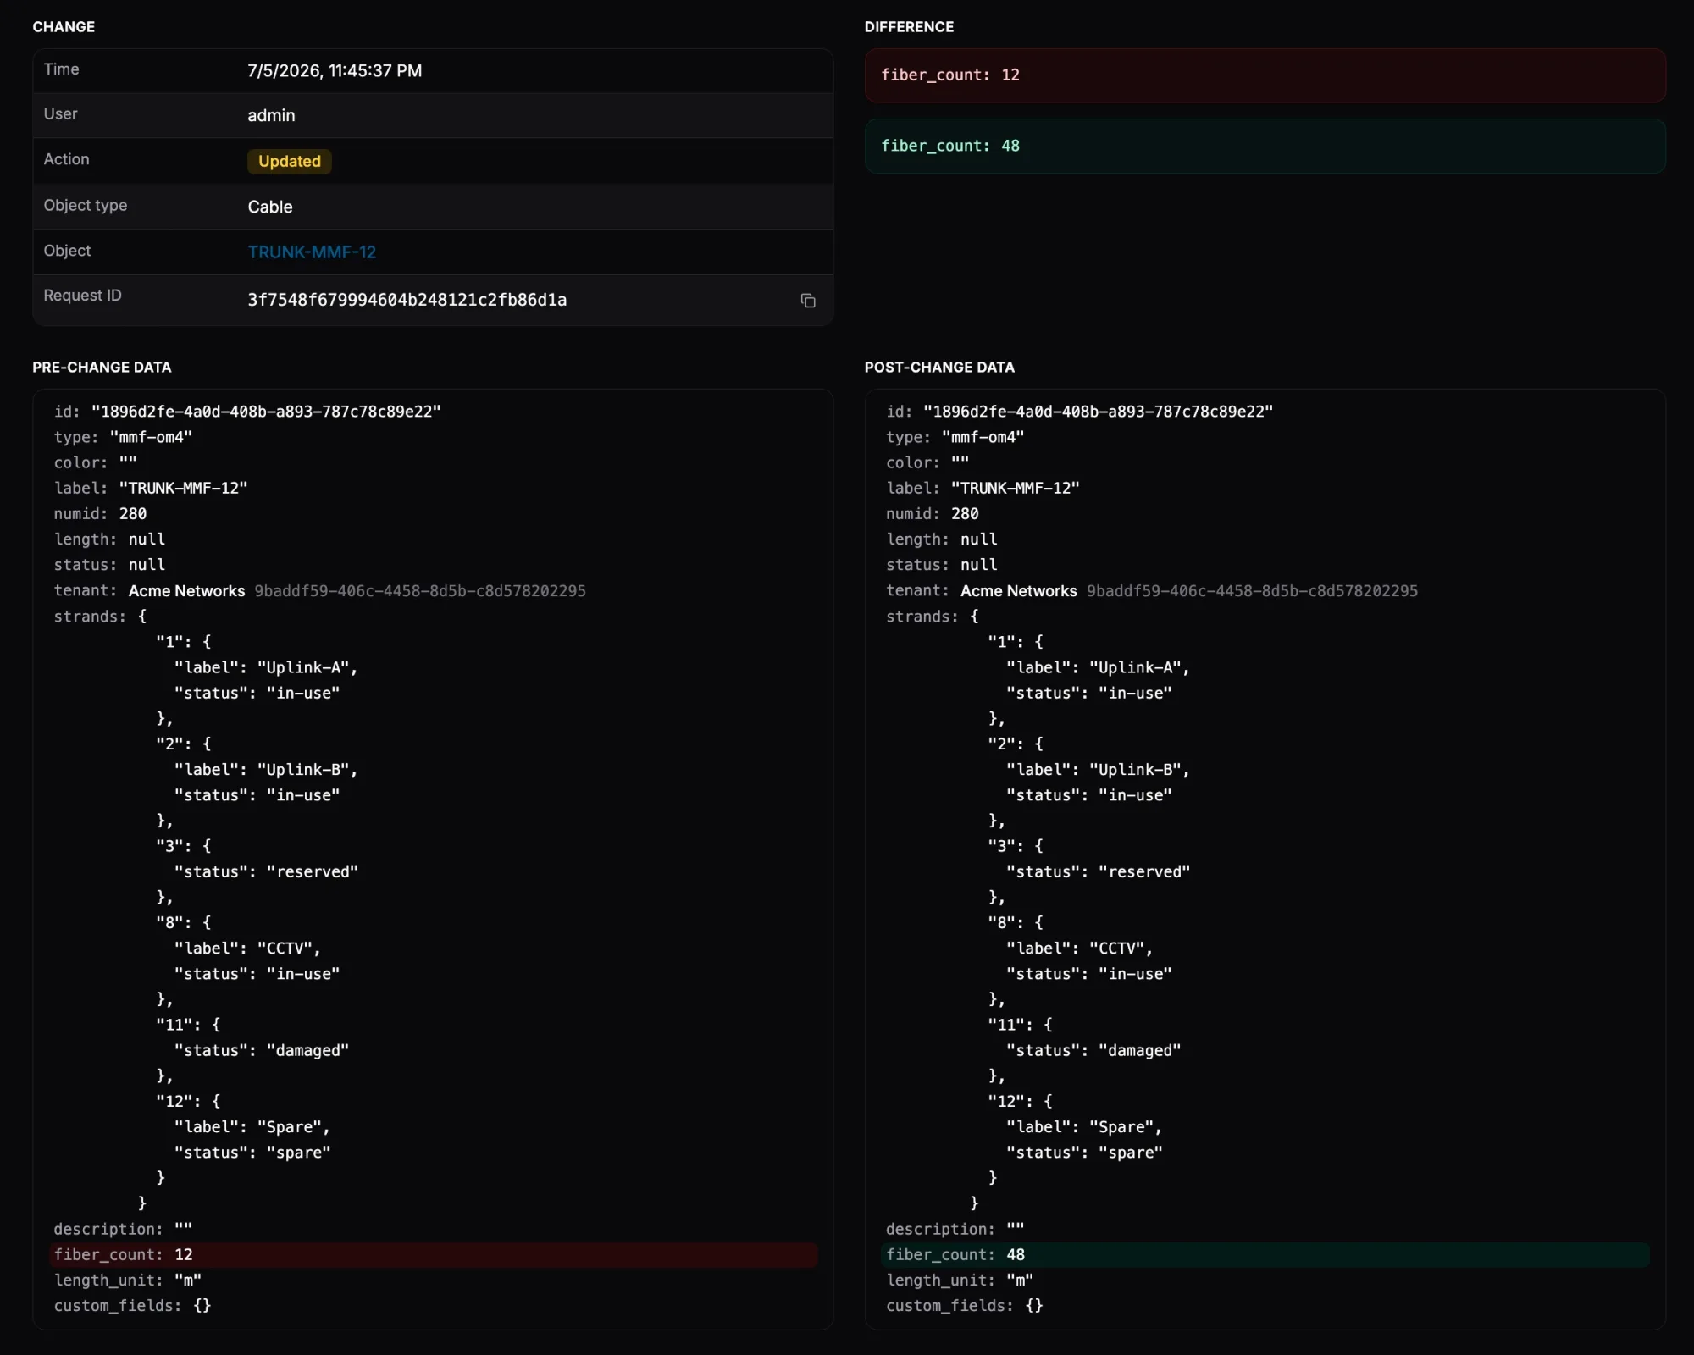Click the Object type row label
The image size is (1694, 1355).
coord(85,206)
